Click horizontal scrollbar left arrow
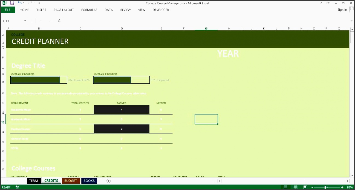The width and height of the screenshot is (355, 190). point(219,181)
